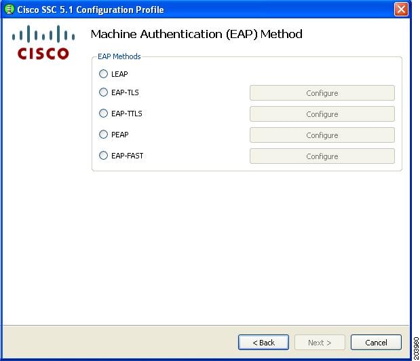Choose the EAP-TLS method option
This screenshot has width=420, height=361.
pos(103,92)
